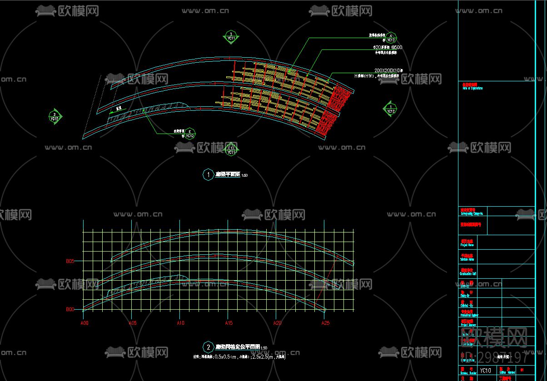
Task: Click the detail callout A YC12
Action: point(392,38)
